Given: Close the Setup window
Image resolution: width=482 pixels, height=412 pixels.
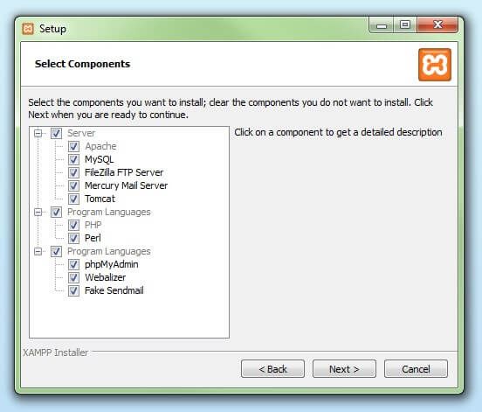Looking at the screenshot, I should (437, 24).
